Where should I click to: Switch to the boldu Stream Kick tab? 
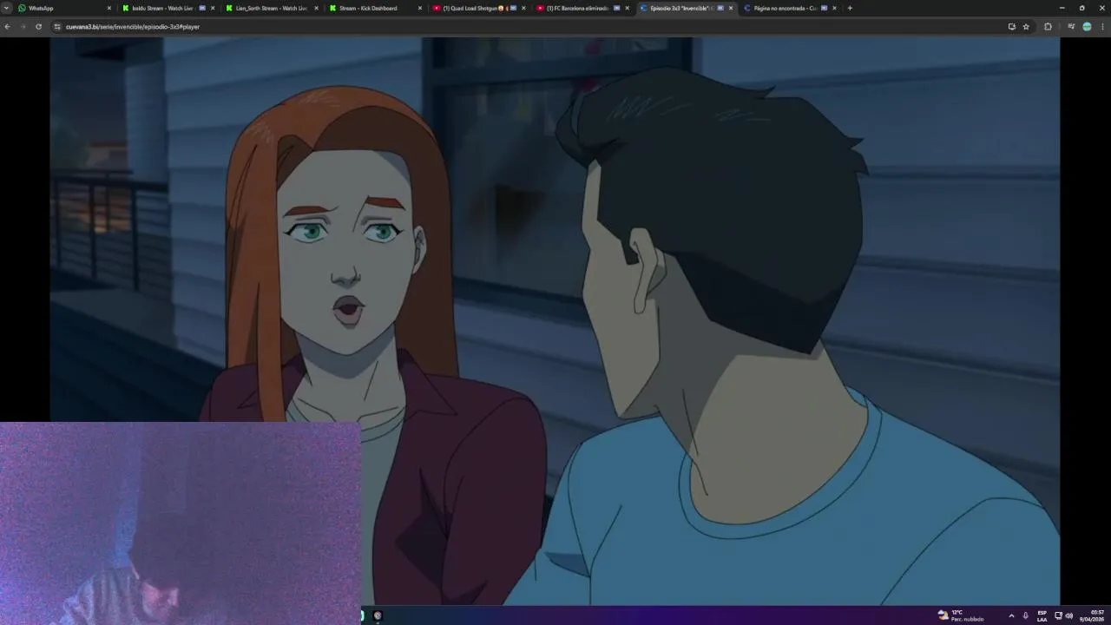(x=168, y=8)
